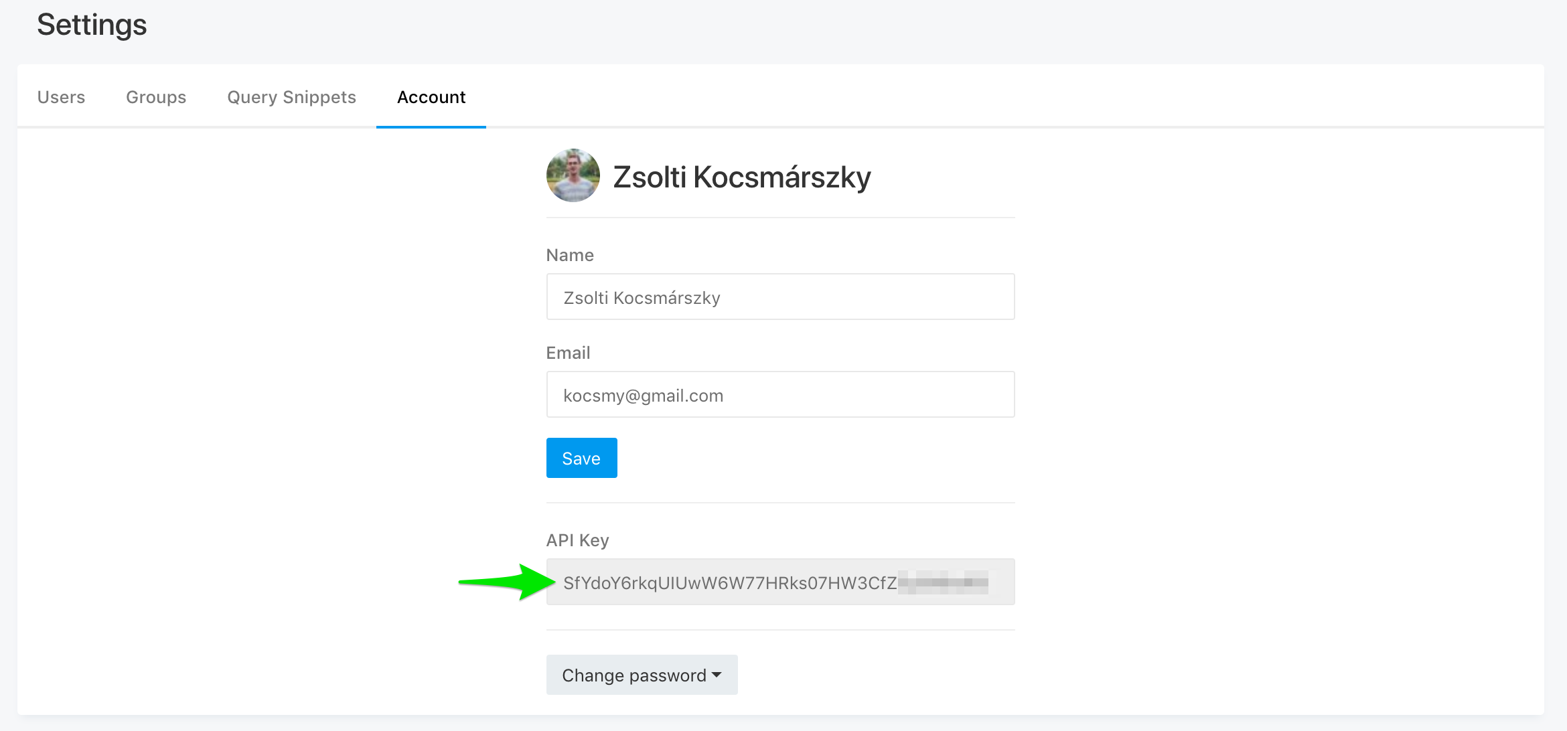Click the Zsolti Kocsmárszky profile heading
The width and height of the screenshot is (1567, 731).
point(742,177)
